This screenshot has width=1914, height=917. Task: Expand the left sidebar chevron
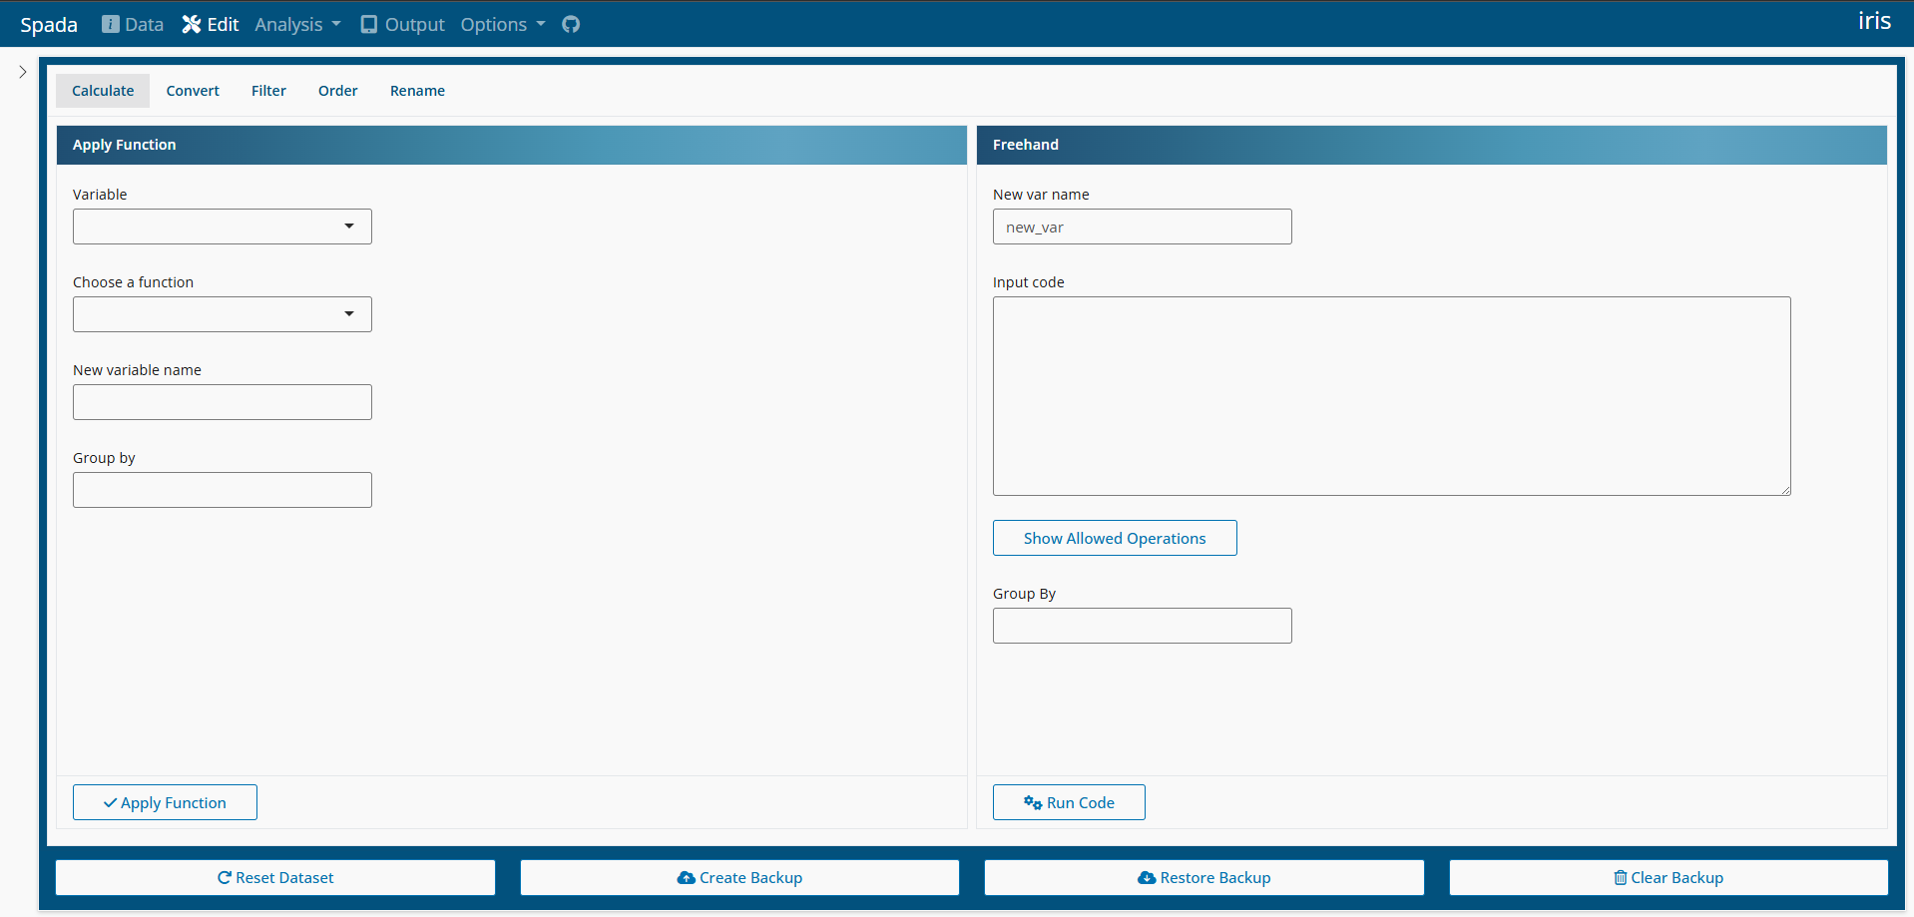(23, 72)
